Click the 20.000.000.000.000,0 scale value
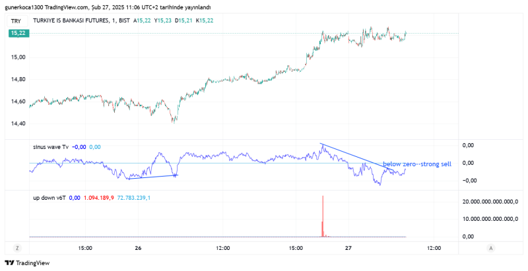This screenshot has height=271, width=528. [489, 201]
